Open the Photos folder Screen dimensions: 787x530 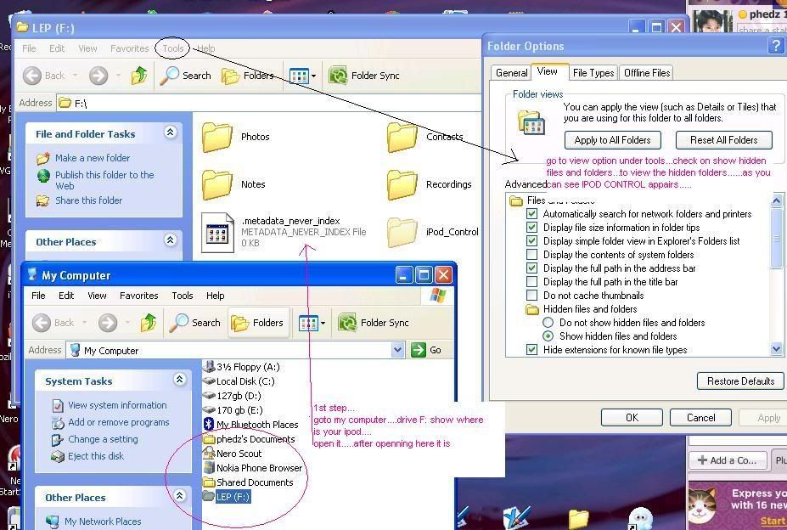pos(217,137)
